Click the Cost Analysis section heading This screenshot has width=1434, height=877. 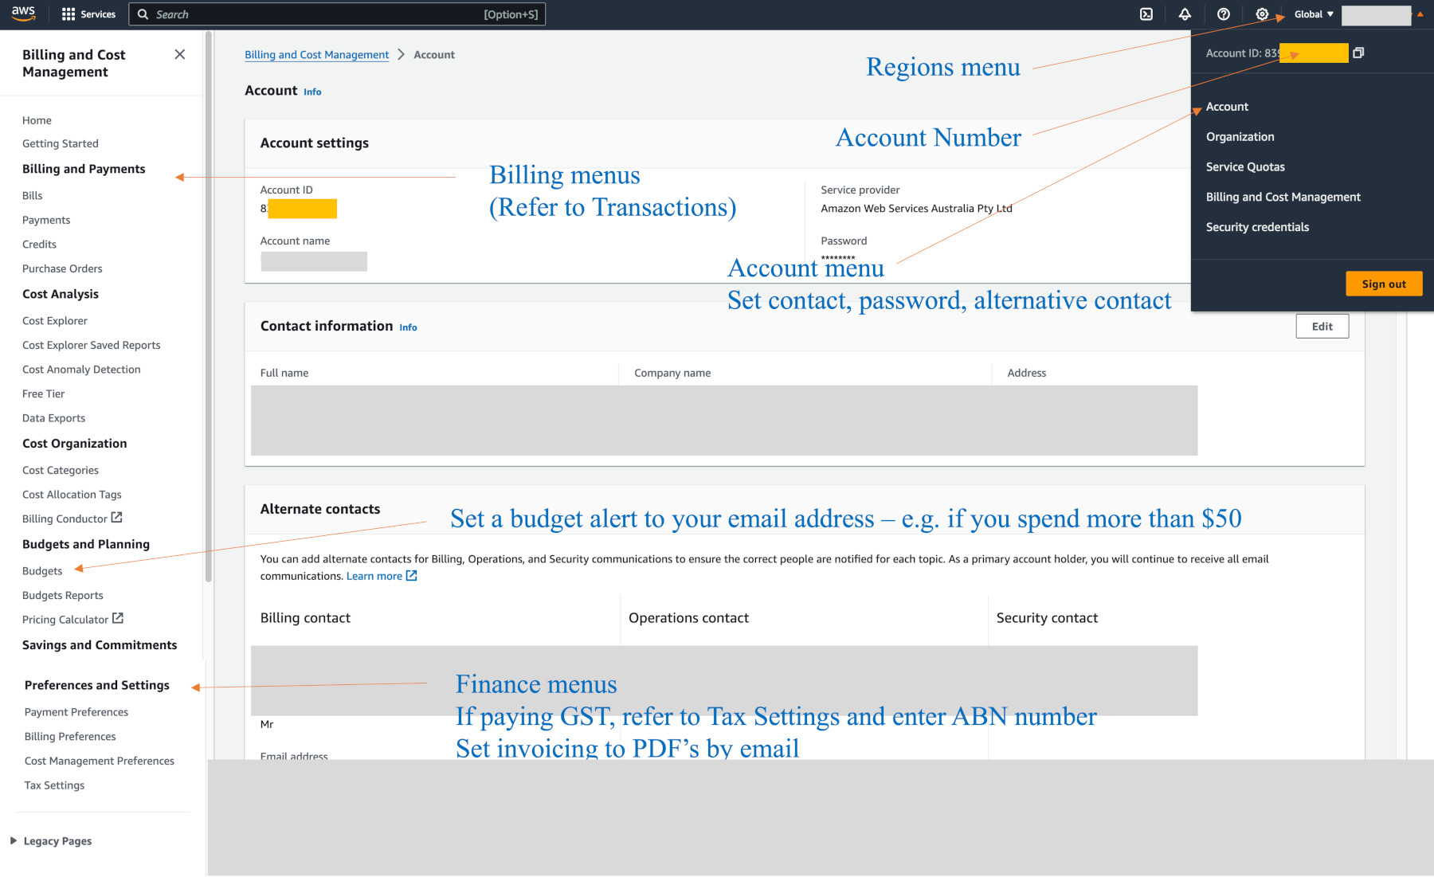(61, 294)
